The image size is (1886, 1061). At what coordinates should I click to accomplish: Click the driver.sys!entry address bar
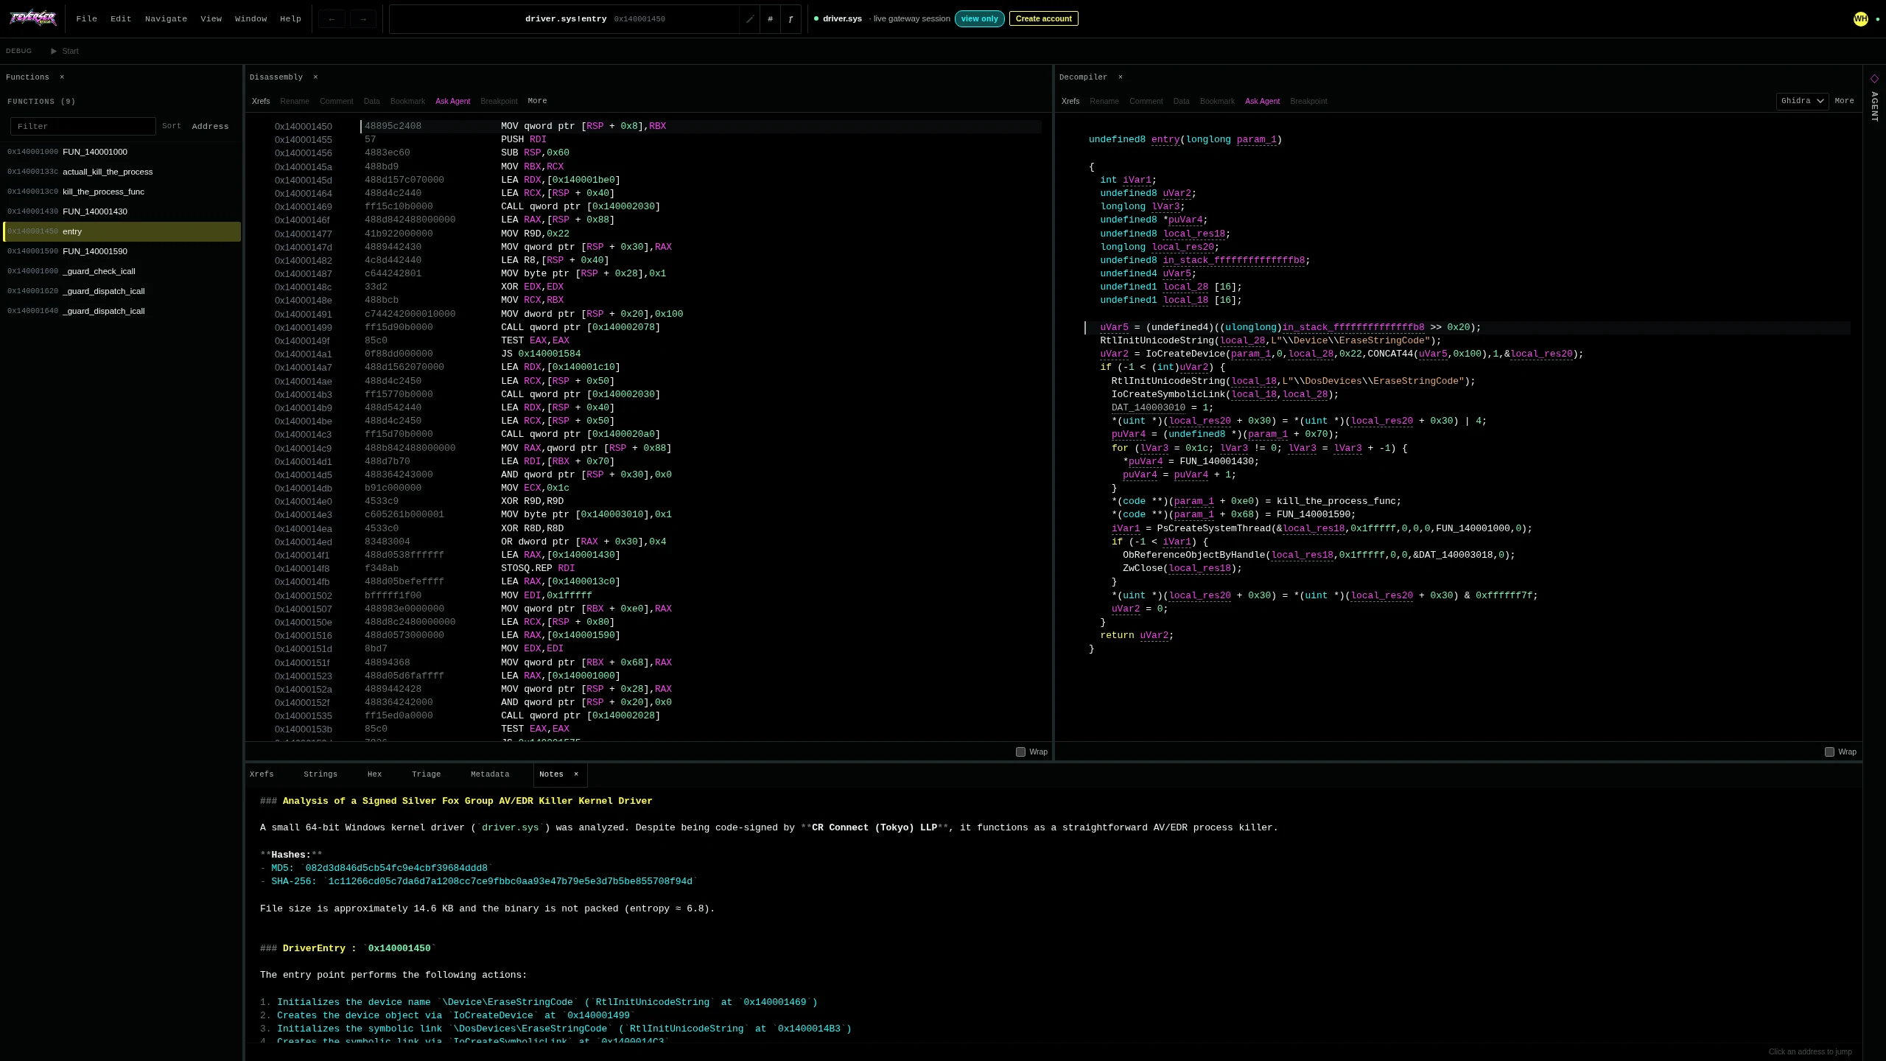pyautogui.click(x=565, y=19)
